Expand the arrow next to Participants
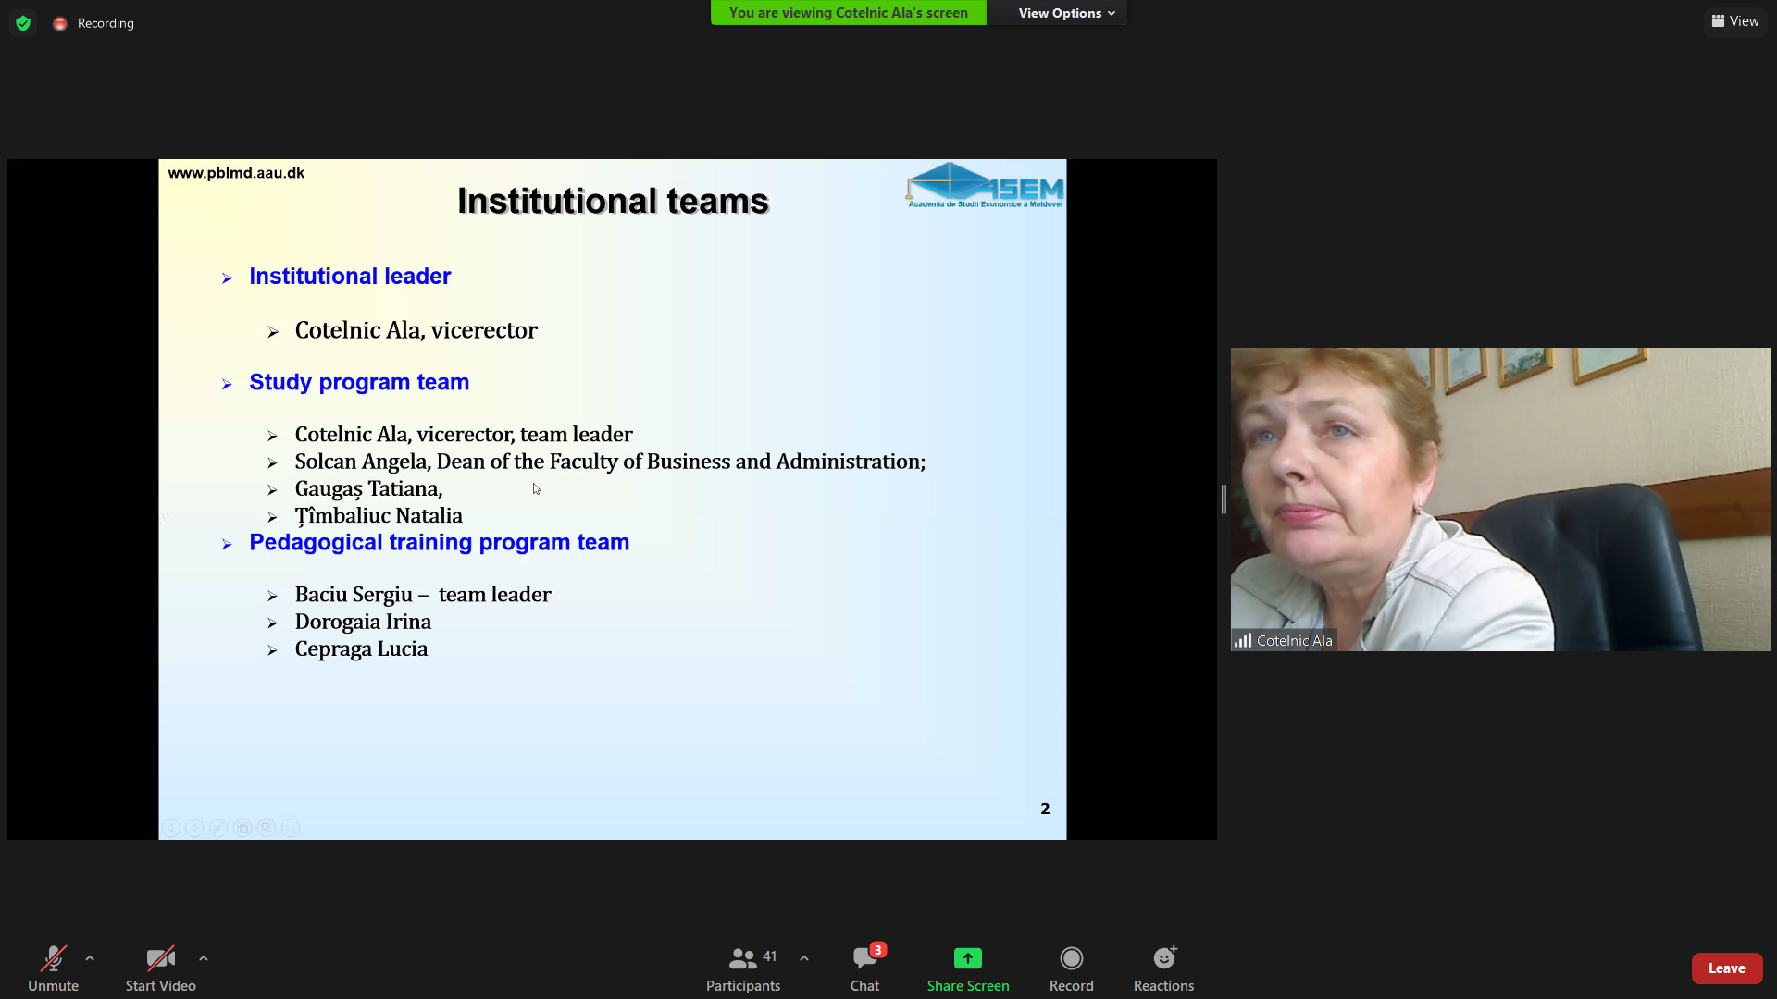Image resolution: width=1777 pixels, height=999 pixels. [x=804, y=958]
